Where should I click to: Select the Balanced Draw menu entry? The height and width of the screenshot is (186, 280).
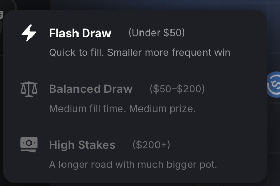click(135, 97)
